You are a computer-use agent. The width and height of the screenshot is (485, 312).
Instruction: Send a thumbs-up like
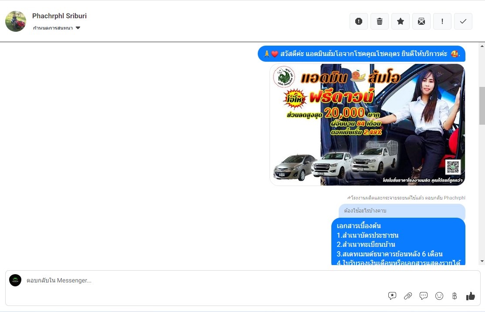coord(471,296)
